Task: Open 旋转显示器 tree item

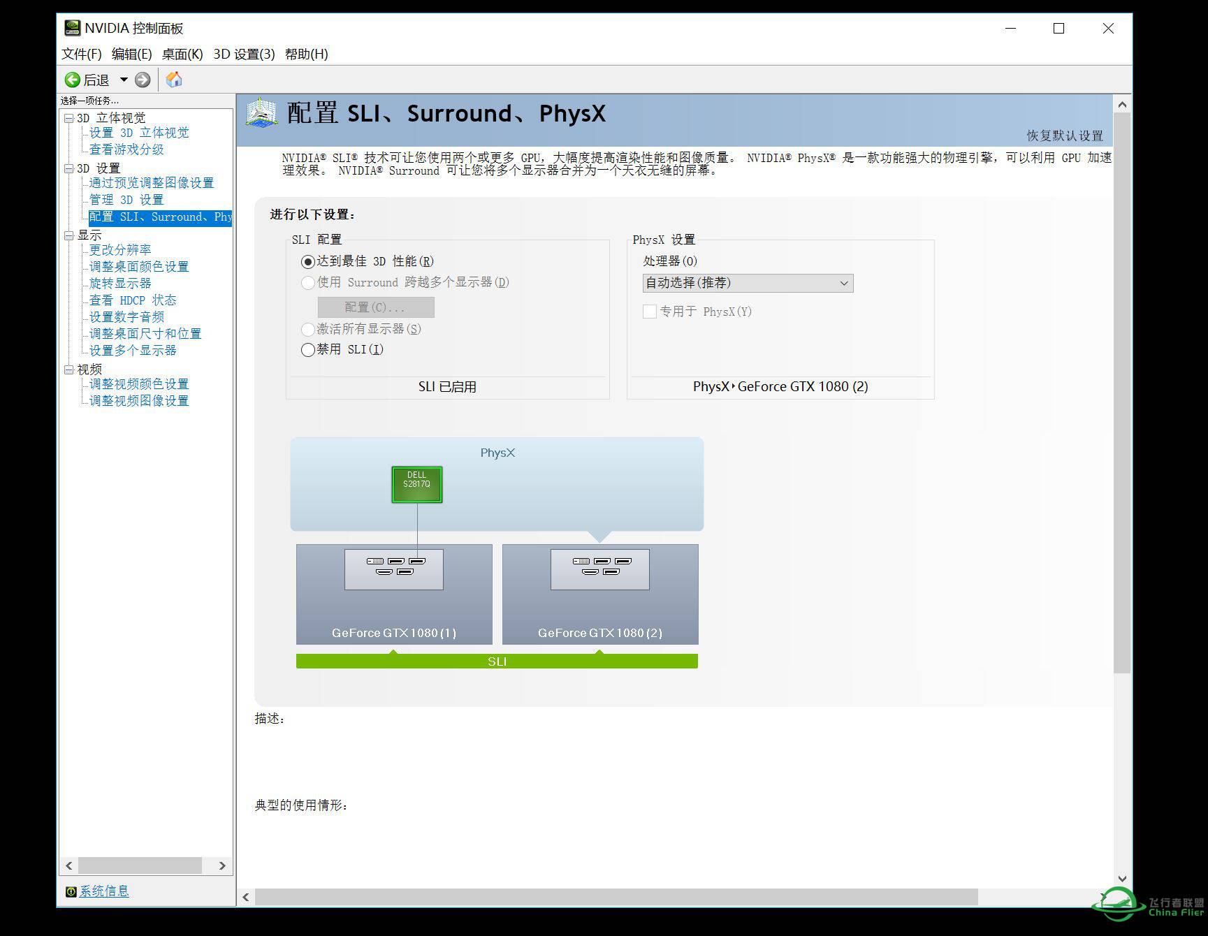Action: pos(120,284)
